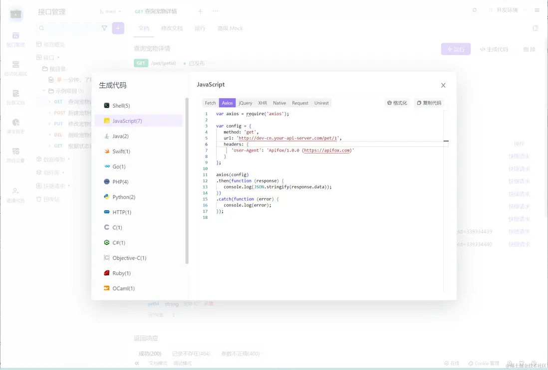Select JavaScript(7) in language list
The height and width of the screenshot is (370, 548).
click(138, 121)
